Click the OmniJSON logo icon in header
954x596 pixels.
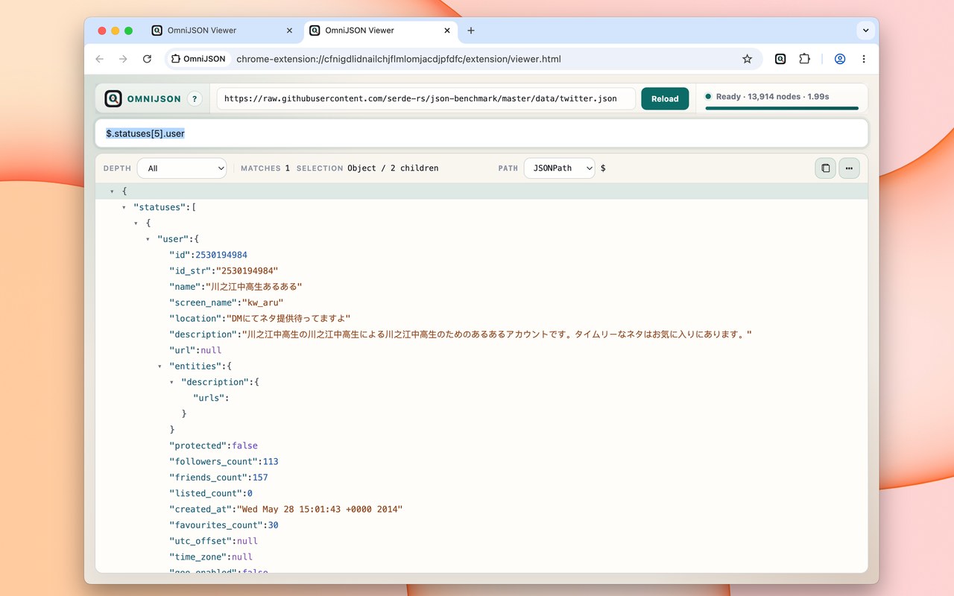click(x=113, y=98)
